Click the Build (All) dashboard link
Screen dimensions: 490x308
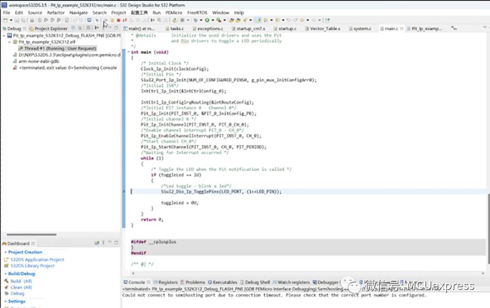click(21, 281)
